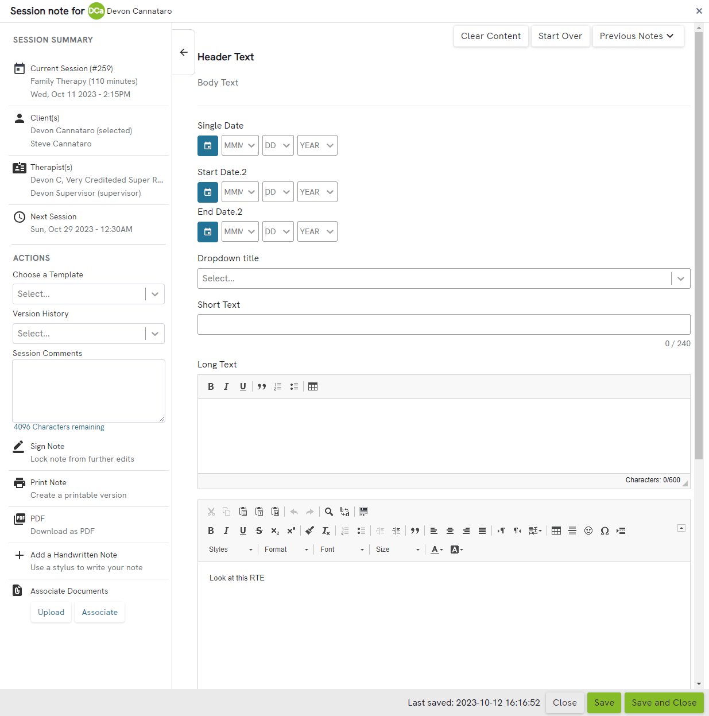Open the Styles menu in the rich text editor

(x=230, y=549)
